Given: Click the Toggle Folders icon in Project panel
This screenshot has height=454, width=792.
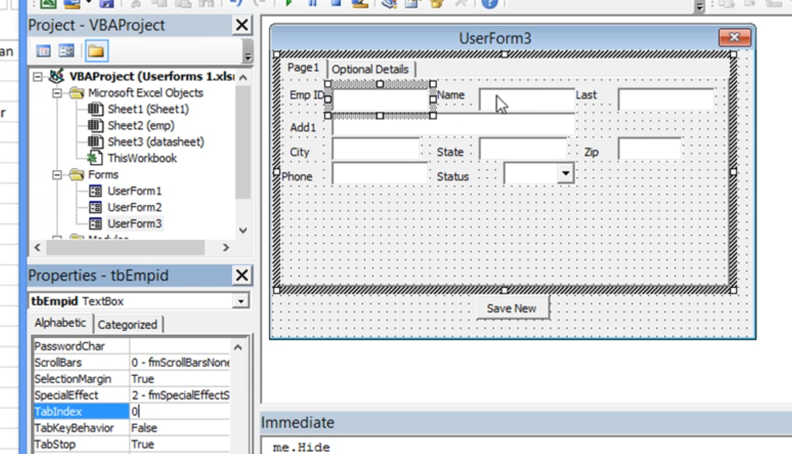Looking at the screenshot, I should pos(96,51).
